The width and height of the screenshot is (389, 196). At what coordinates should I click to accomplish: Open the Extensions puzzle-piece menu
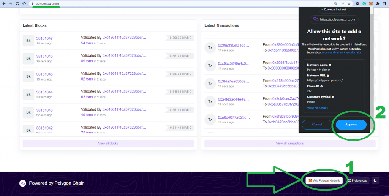[378, 4]
